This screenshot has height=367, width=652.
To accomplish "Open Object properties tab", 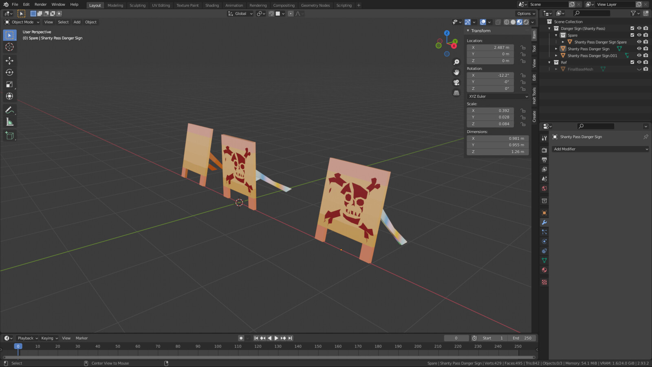I will point(544,213).
